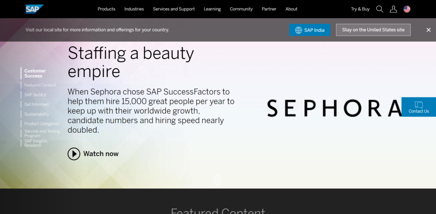Jump to Customer Success section
436x214 pixels.
click(35, 73)
